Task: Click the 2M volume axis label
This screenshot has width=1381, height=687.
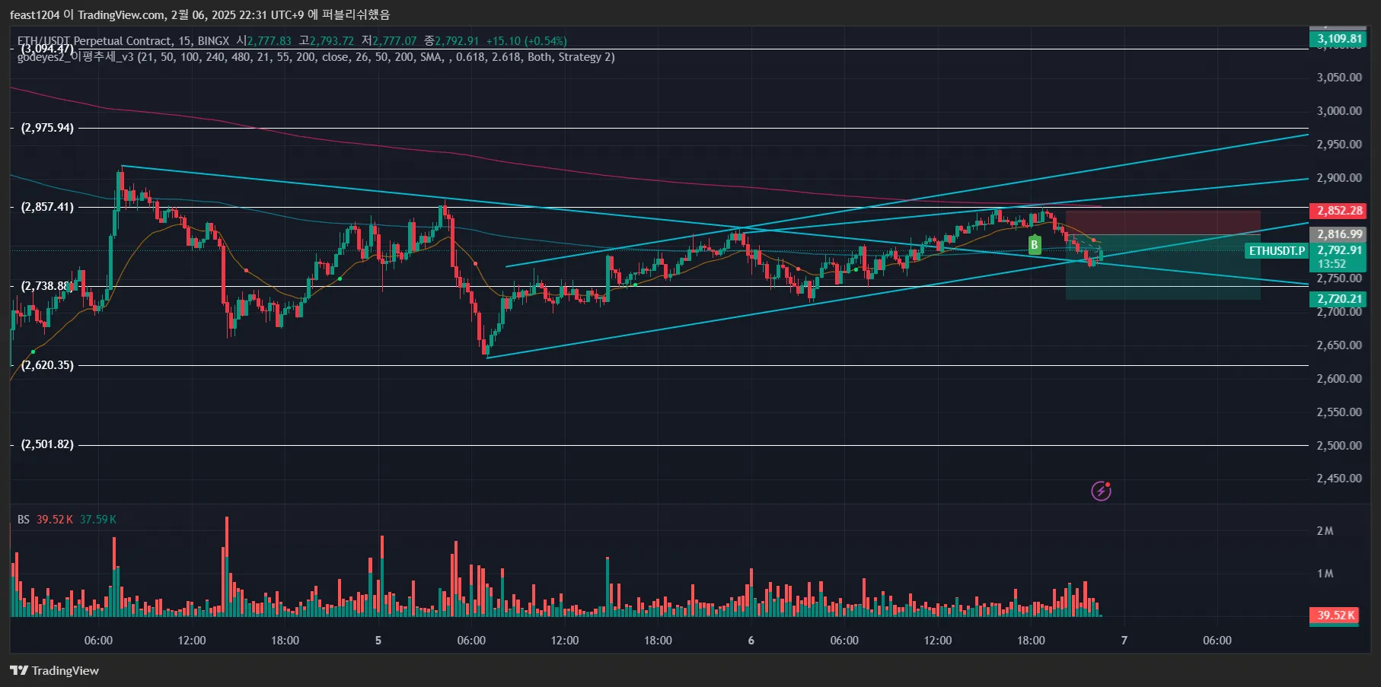Action: 1325,531
